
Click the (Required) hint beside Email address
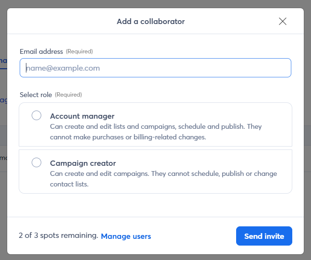pyautogui.click(x=79, y=51)
